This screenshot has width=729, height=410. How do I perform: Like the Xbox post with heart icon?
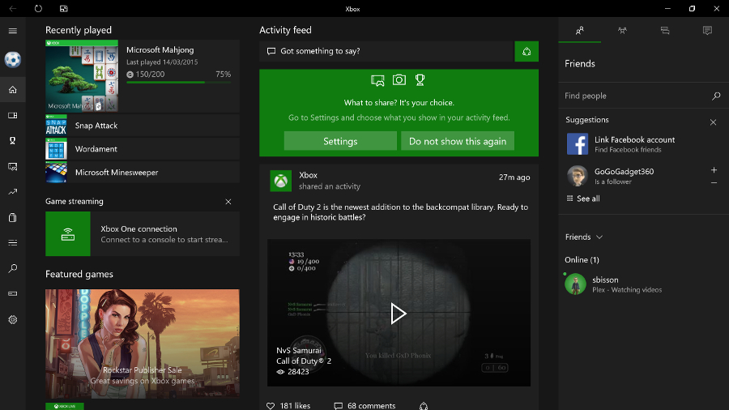[x=271, y=406]
